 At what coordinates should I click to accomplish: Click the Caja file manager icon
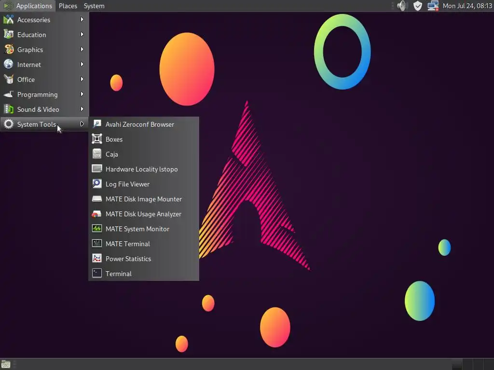96,154
